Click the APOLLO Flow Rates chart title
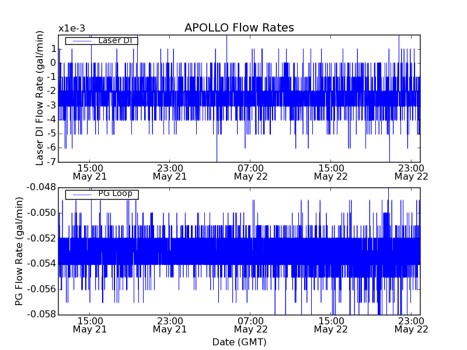Viewport: 467px width, 350px height. coord(239,28)
